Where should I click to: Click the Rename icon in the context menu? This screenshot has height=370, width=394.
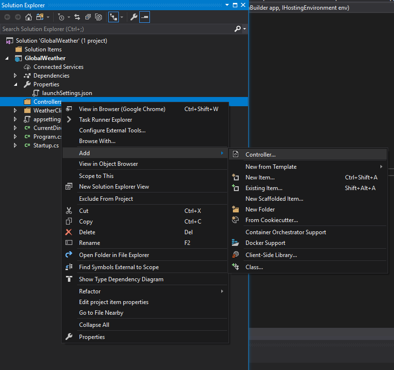coord(69,242)
